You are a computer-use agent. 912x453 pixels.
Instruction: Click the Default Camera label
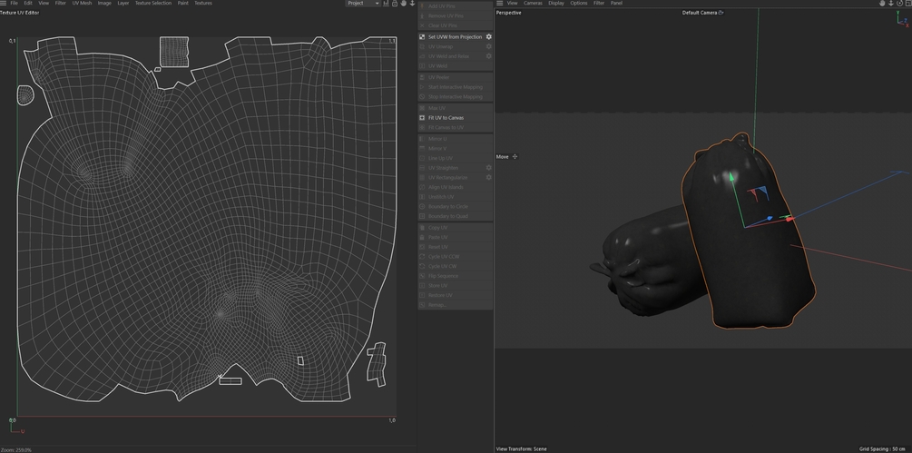[699, 12]
